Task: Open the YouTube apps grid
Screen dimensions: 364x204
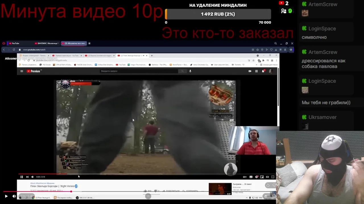Action: point(257,71)
